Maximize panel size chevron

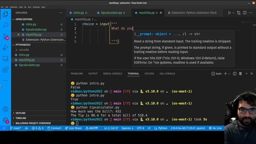tap(246, 74)
